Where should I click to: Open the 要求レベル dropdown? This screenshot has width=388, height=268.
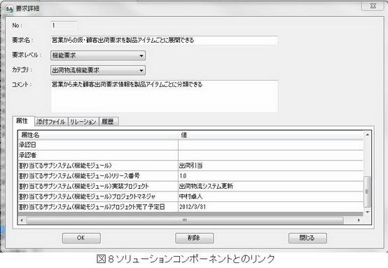coord(98,55)
